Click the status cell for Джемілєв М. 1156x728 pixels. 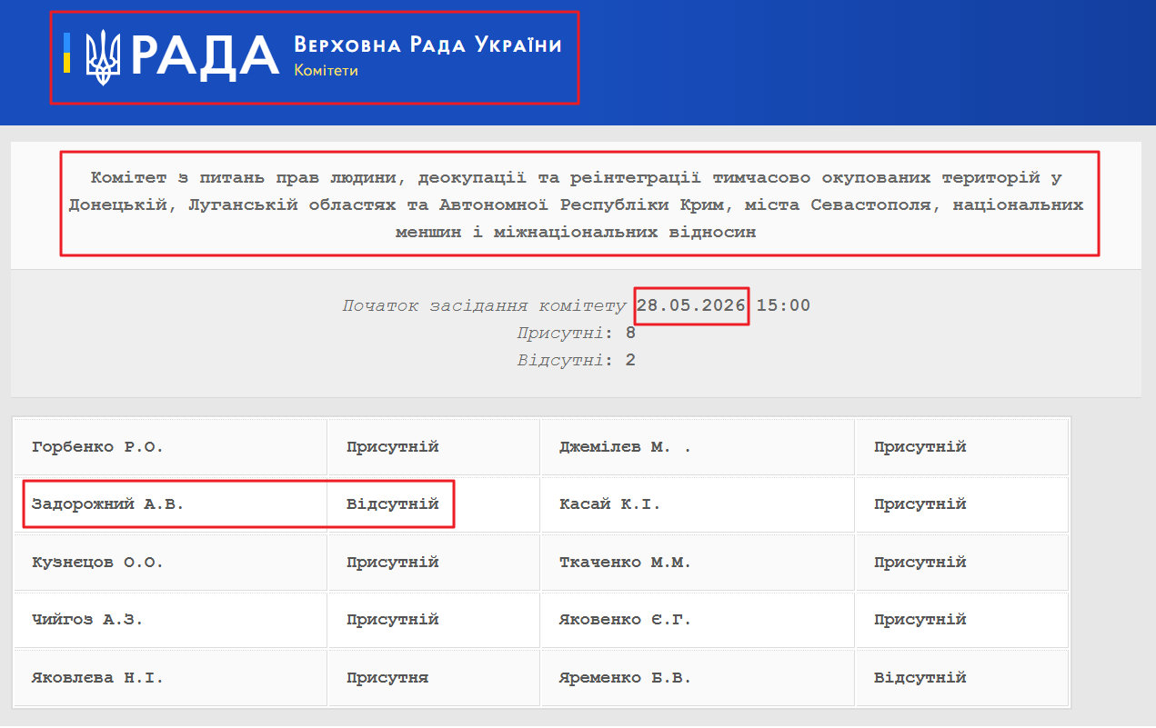[x=961, y=446]
